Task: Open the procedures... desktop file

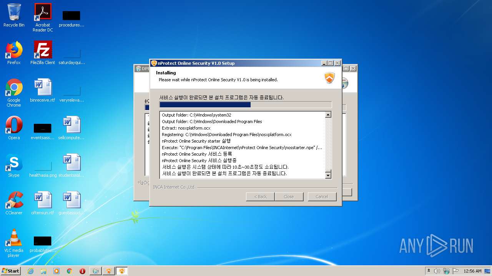Action: tap(71, 18)
